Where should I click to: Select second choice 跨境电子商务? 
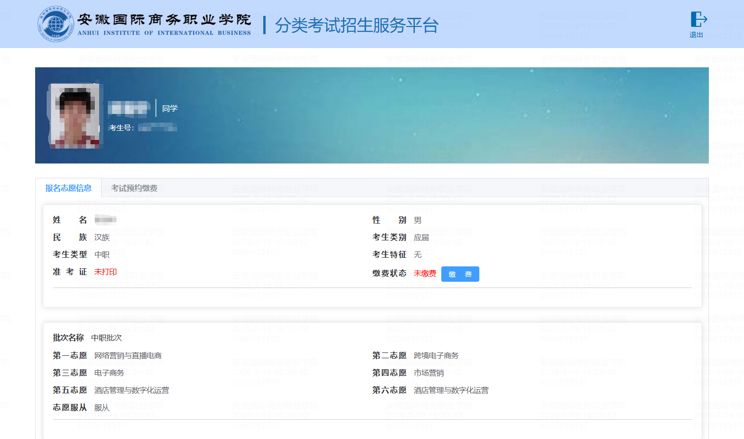(x=436, y=355)
